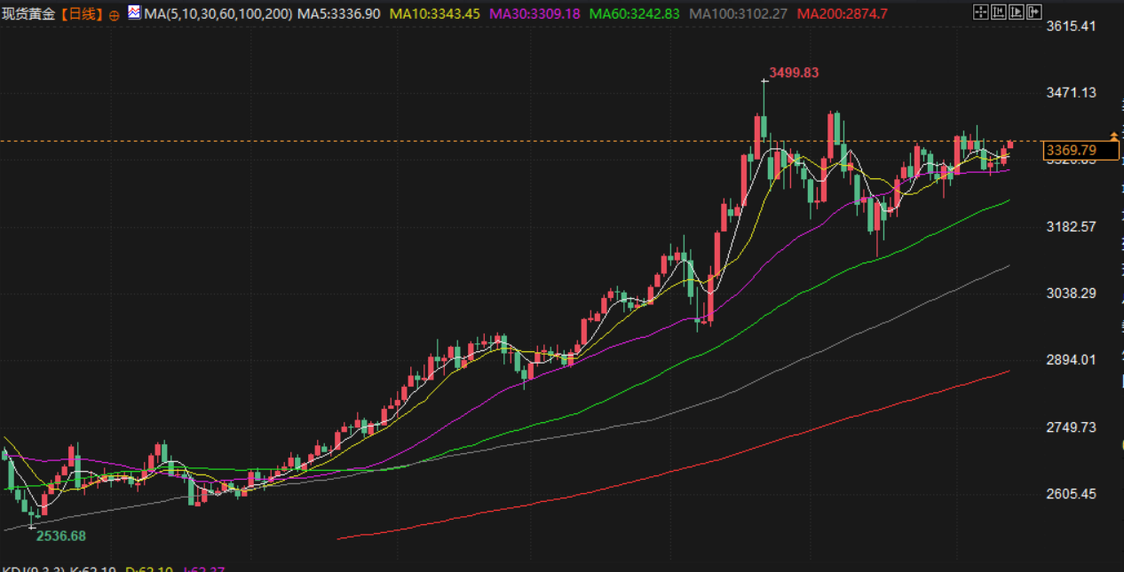Viewport: 1124px width, 572px height.
Task: Click the red MA200:2874.7 label
Action: pos(842,14)
